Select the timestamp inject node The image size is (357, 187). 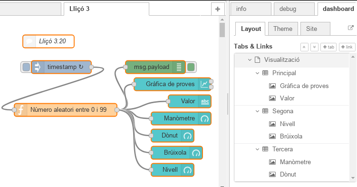pyautogui.click(x=61, y=67)
